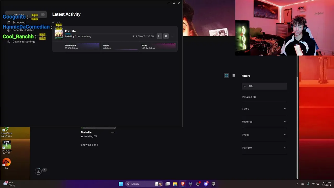
Task: Click the microphone icon in the system tray
Action: pyautogui.click(x=308, y=184)
